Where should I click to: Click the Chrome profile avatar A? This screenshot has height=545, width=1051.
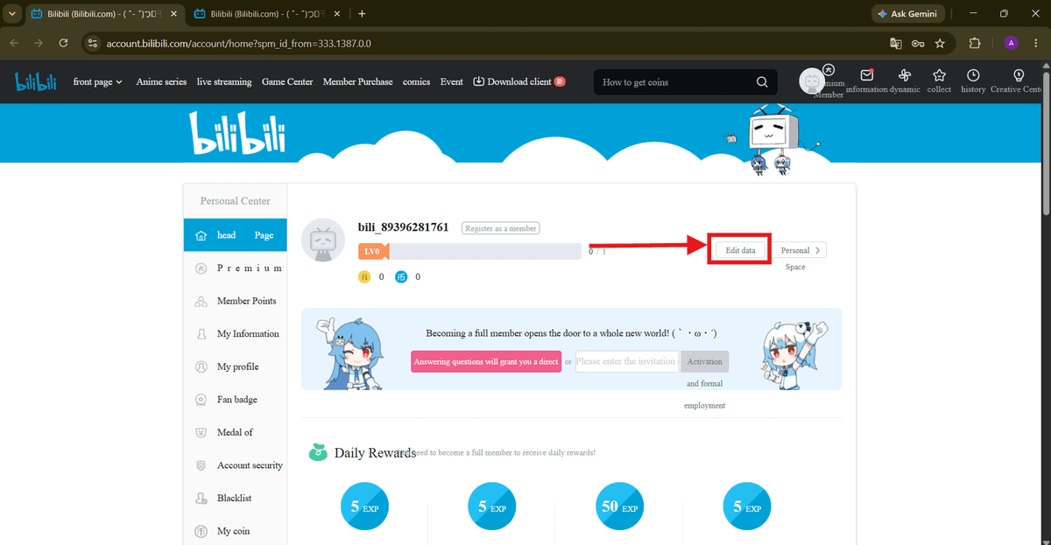(1012, 43)
